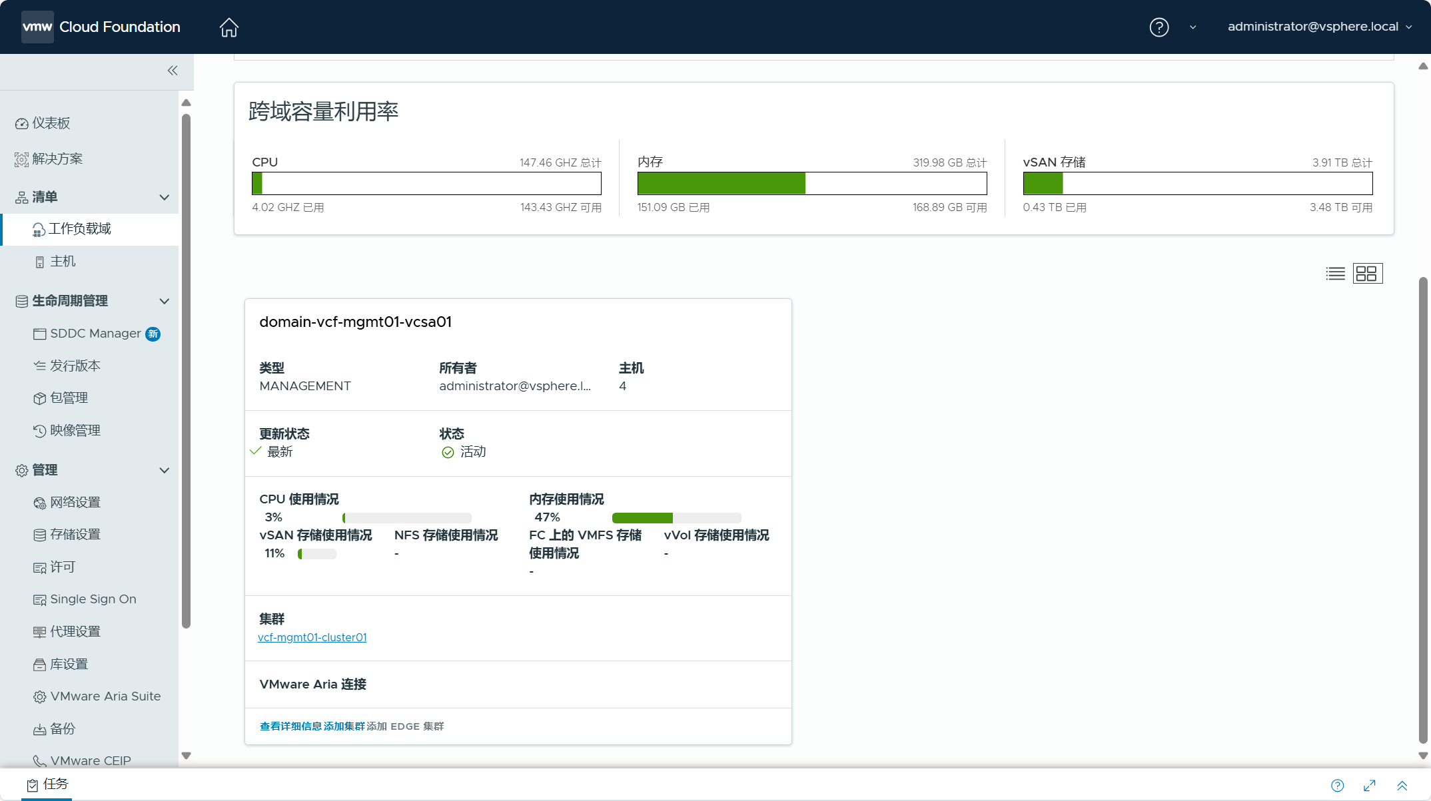Viewport: 1431px width, 801px height.
Task: Open 仪表板 in the sidebar
Action: (51, 123)
